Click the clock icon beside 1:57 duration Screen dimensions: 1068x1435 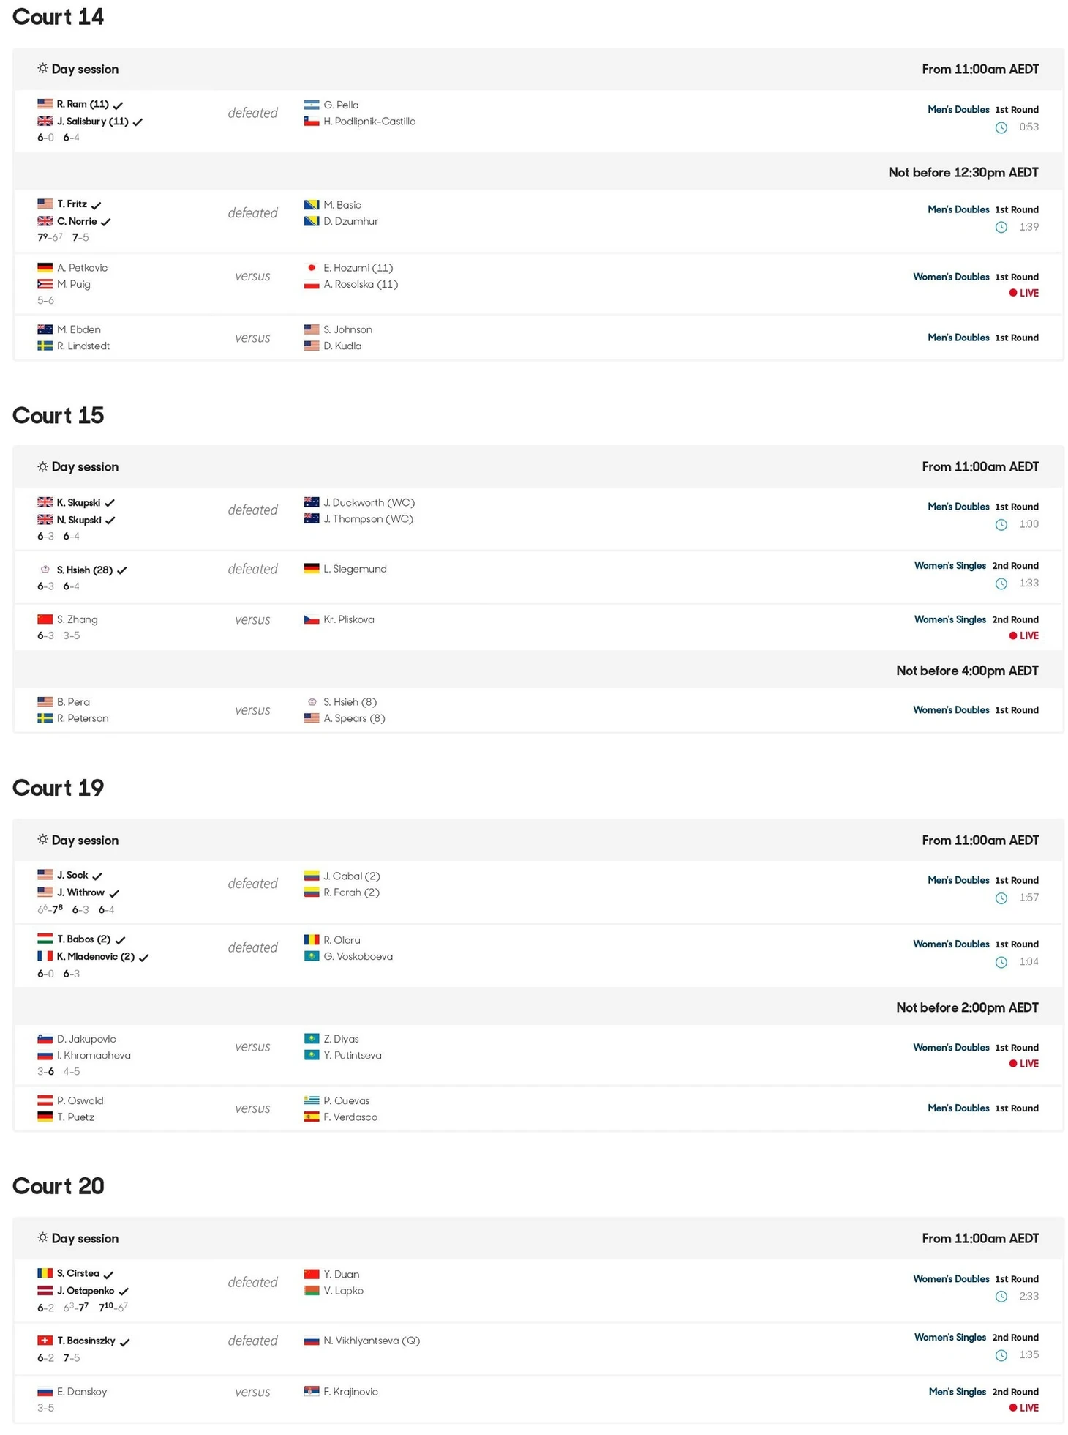click(x=1001, y=898)
